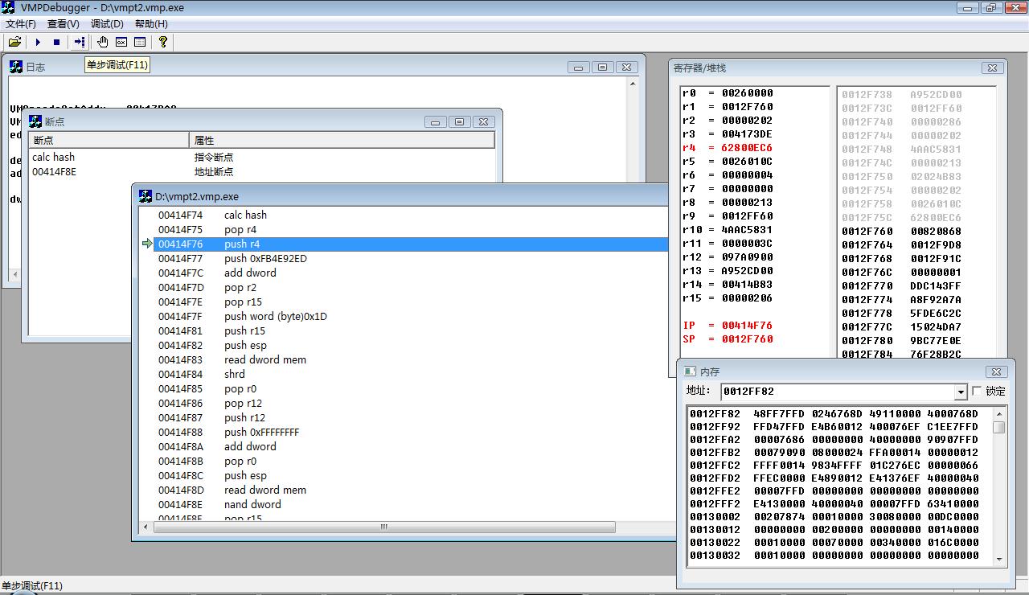Click the disassembly scrollbar left arrow
The image size is (1029, 595).
[x=146, y=527]
